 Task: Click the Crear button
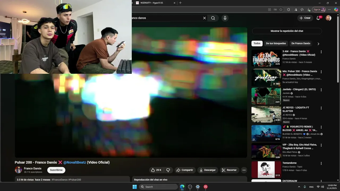(305, 18)
